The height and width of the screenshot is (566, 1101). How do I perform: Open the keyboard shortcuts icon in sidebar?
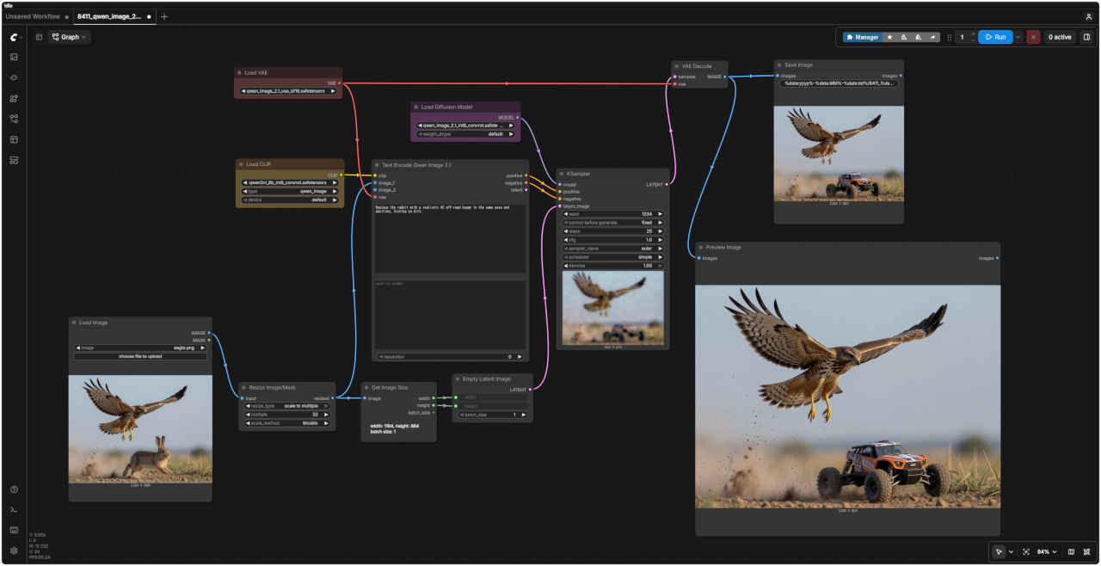pyautogui.click(x=14, y=530)
